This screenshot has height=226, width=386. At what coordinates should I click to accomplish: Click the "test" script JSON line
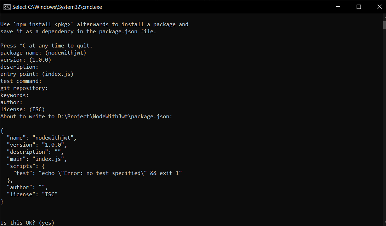(97, 173)
